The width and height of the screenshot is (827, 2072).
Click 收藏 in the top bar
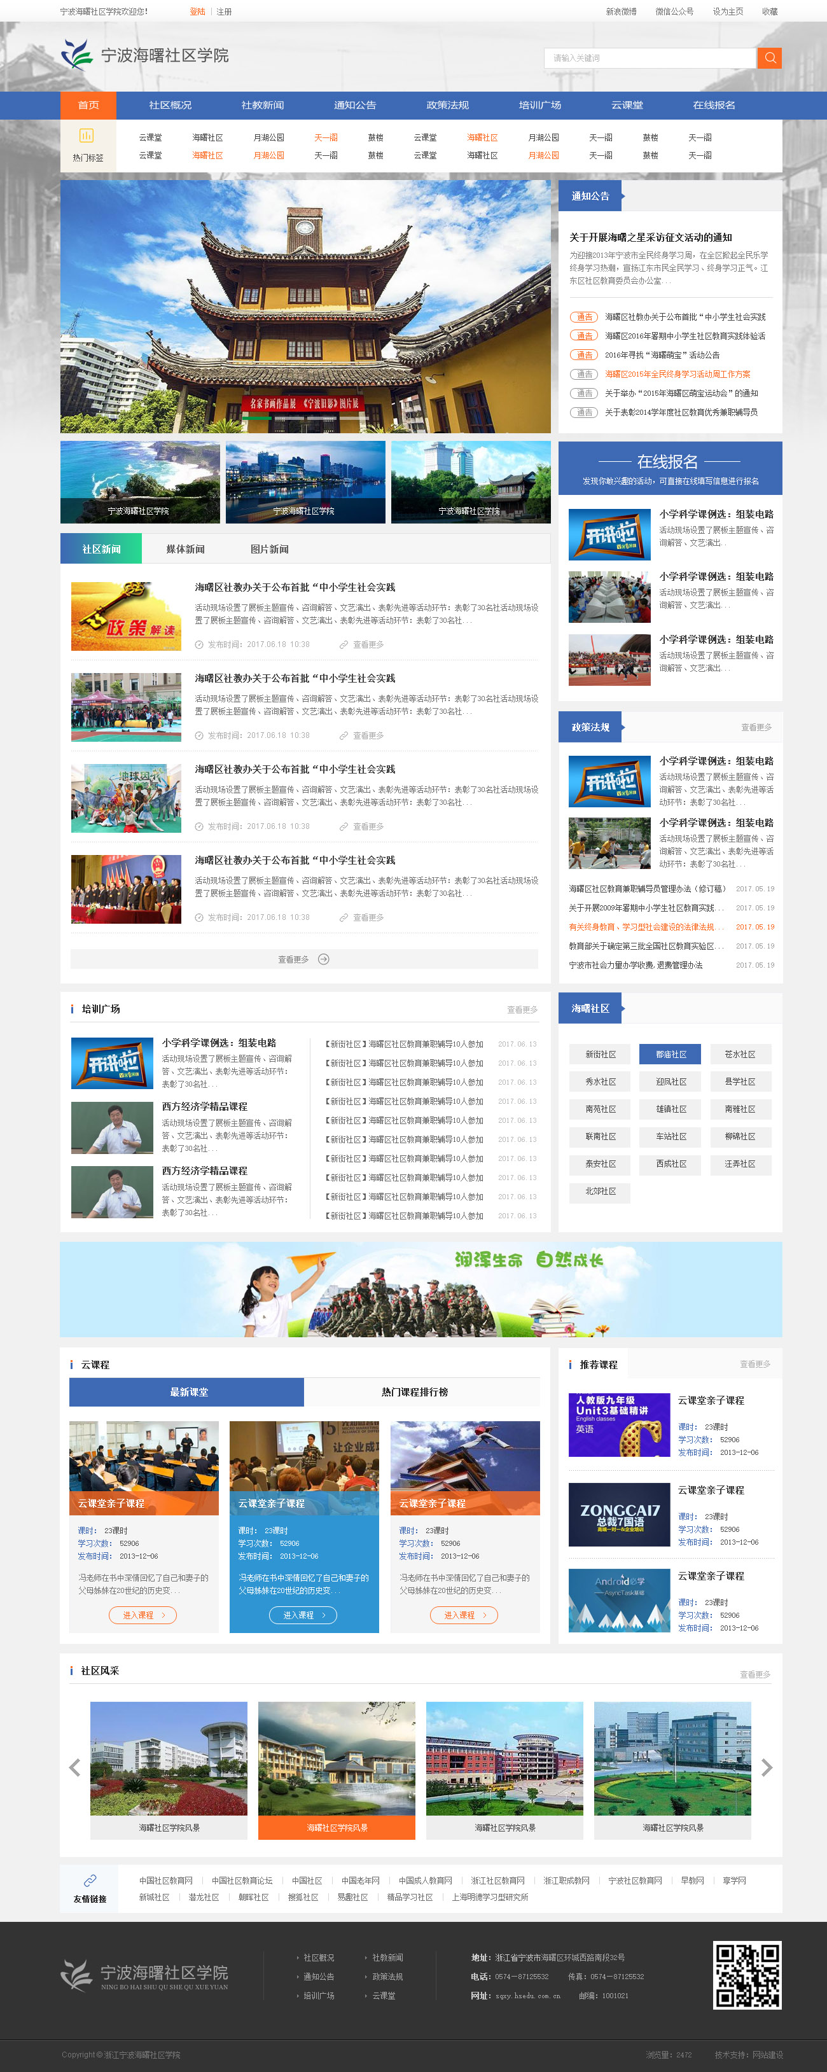click(x=770, y=12)
